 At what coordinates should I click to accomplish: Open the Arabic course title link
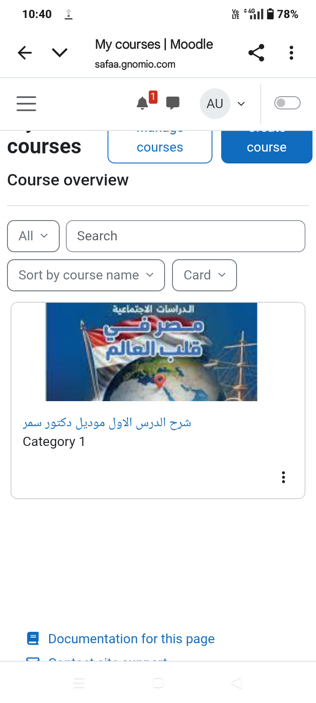point(107,423)
